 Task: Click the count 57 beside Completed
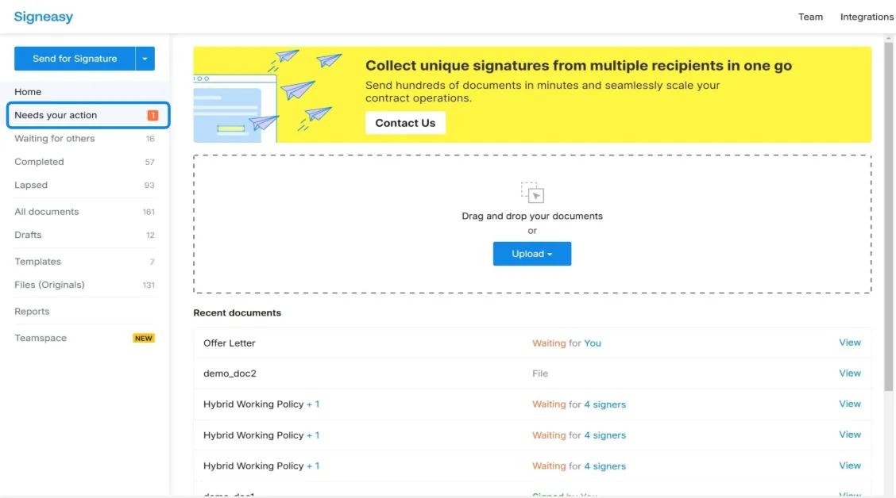(149, 163)
